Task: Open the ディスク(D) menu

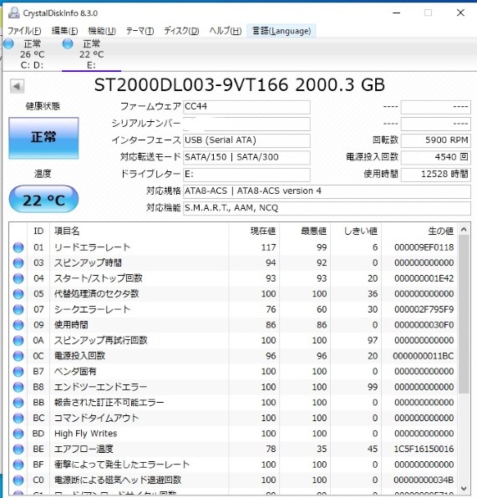Action: point(181,31)
